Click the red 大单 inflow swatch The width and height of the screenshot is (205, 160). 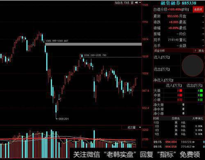[x=180, y=91]
